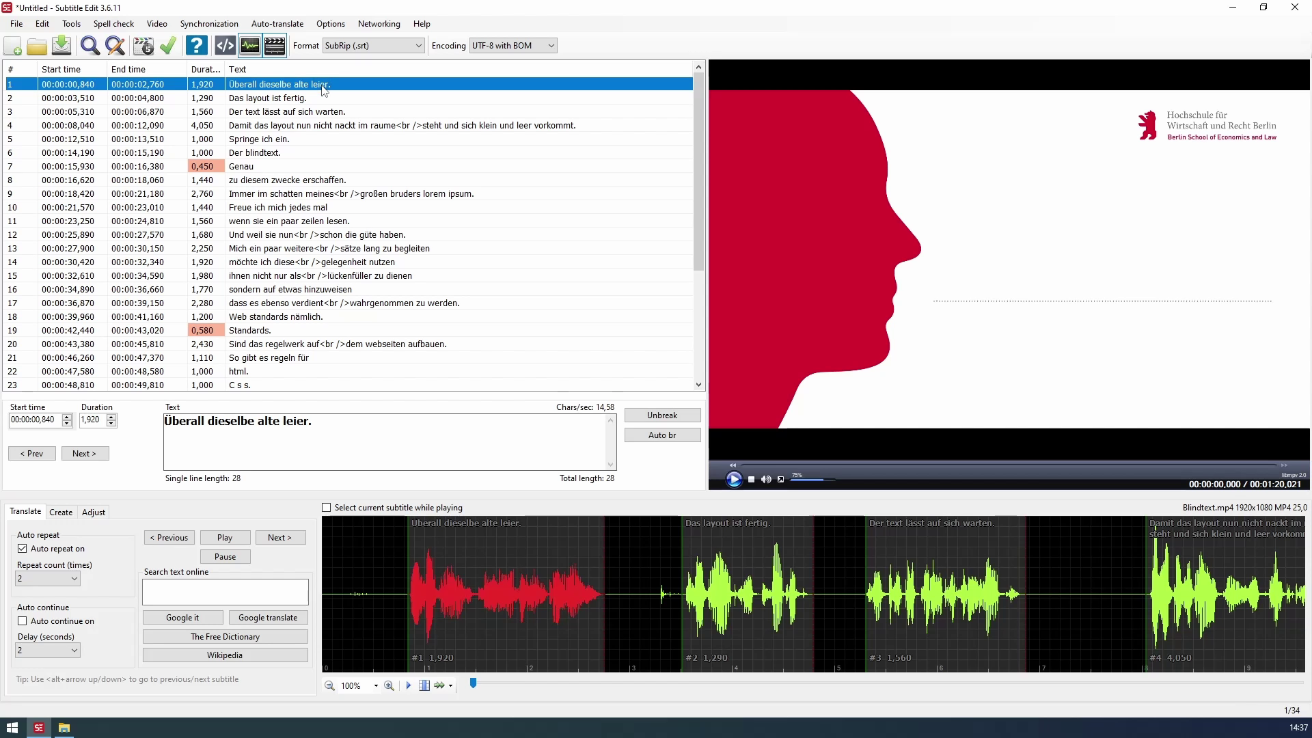The width and height of the screenshot is (1312, 738).
Task: Toggle the video player clapperboard icon
Action: [275, 46]
